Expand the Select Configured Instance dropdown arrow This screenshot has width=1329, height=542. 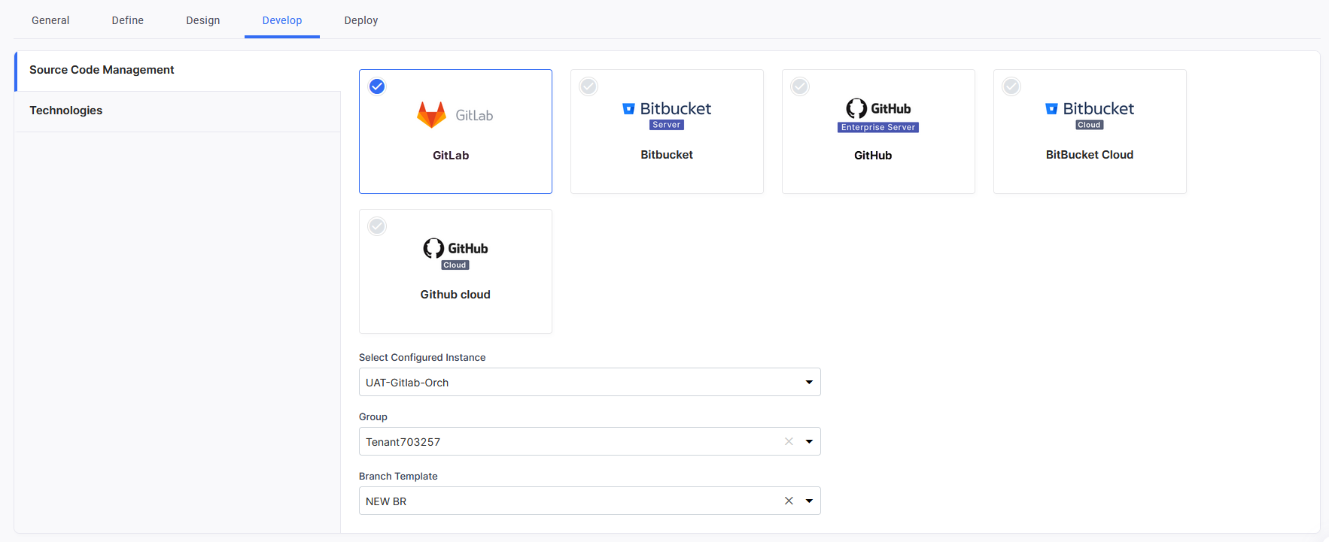coord(809,382)
